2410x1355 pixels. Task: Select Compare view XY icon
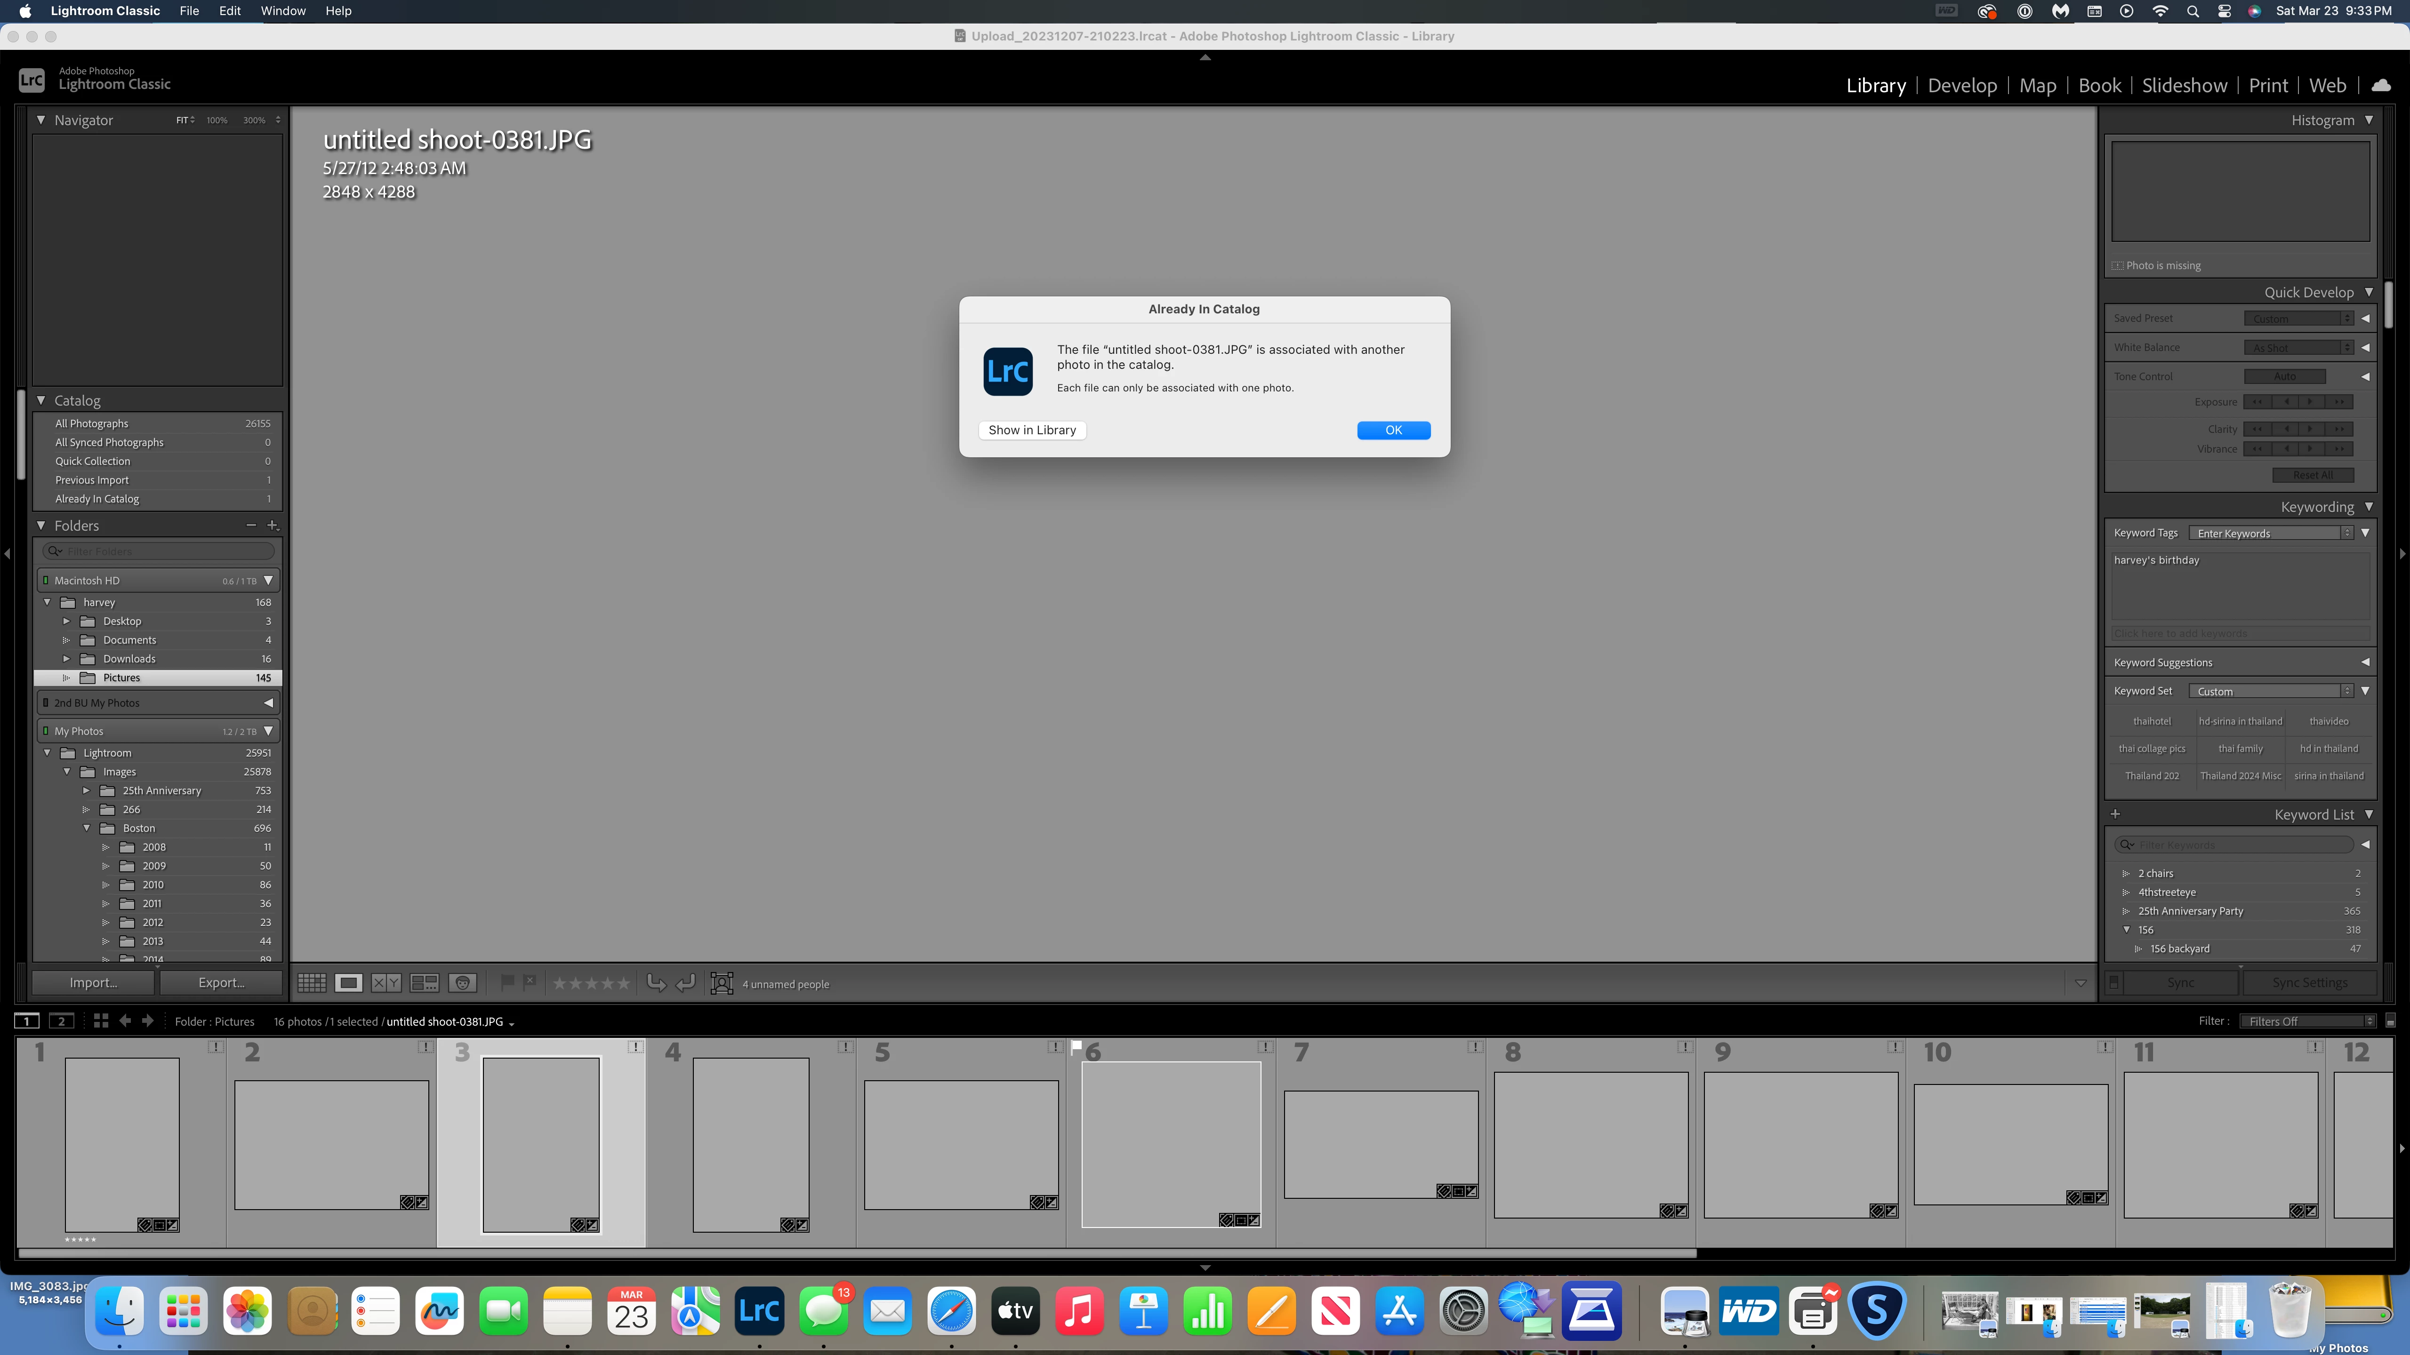[x=386, y=983]
